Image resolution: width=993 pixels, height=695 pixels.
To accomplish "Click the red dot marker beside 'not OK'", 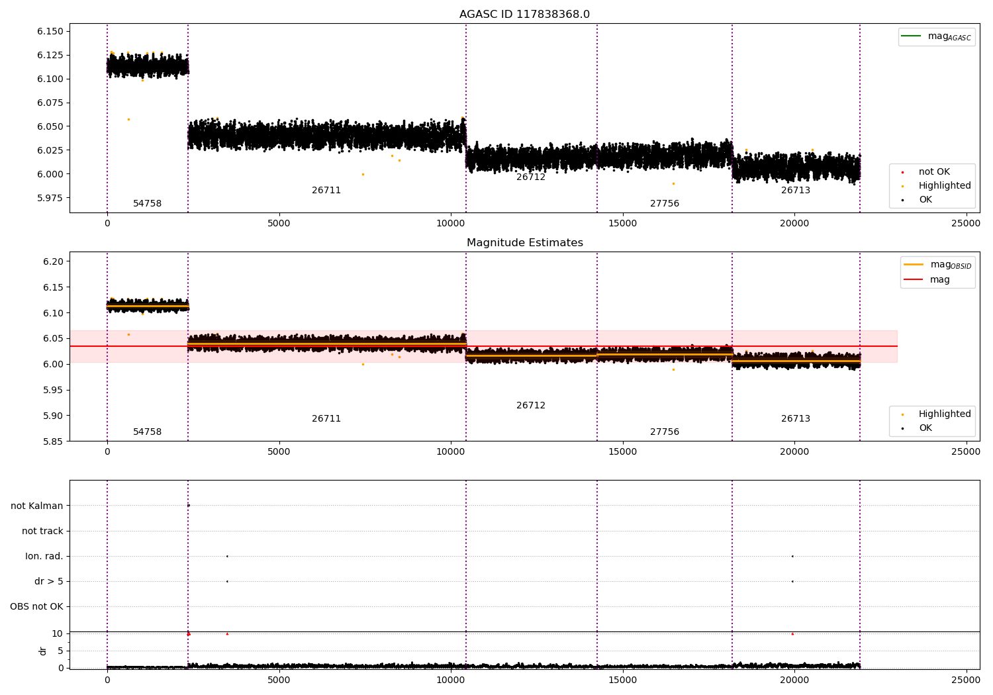I will tap(902, 172).
